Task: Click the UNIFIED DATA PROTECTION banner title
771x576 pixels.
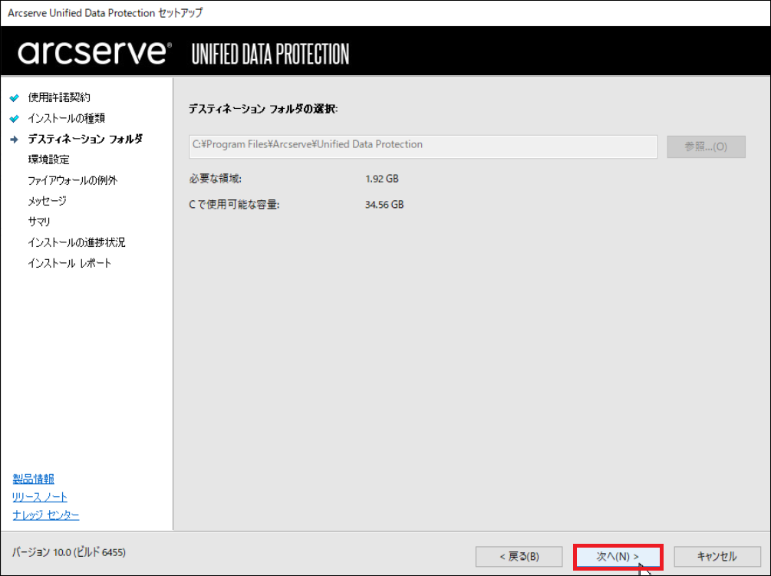Action: point(271,54)
